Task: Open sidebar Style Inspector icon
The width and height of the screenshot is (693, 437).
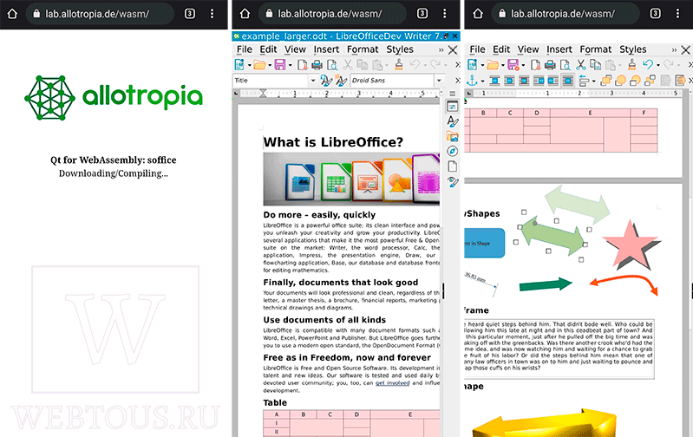Action: tap(452, 181)
